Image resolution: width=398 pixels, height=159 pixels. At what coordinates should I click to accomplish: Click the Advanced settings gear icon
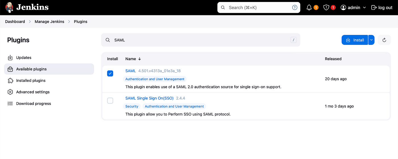coord(10,92)
